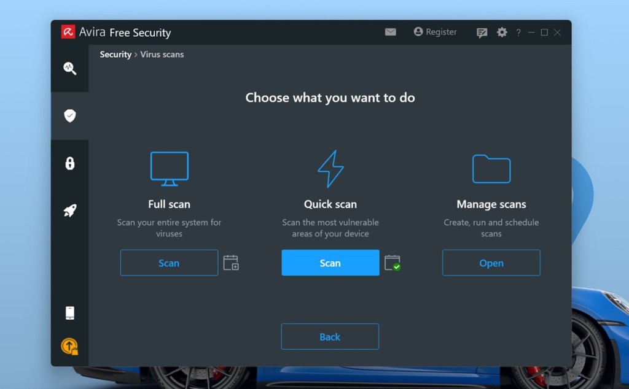The image size is (629, 389).
Task: Click 'Create, run and schedule scans' text
Action: [x=491, y=228]
